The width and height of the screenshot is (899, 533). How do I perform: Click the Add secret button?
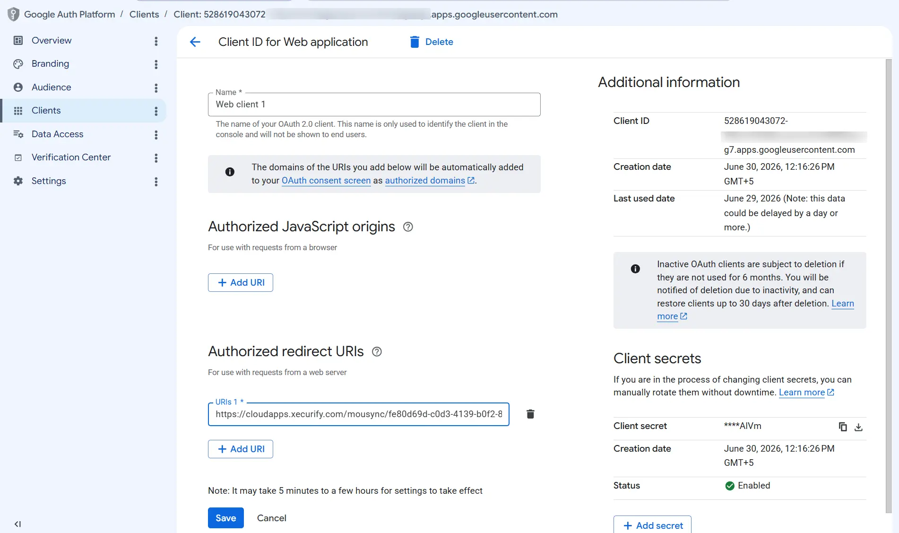[x=652, y=524]
